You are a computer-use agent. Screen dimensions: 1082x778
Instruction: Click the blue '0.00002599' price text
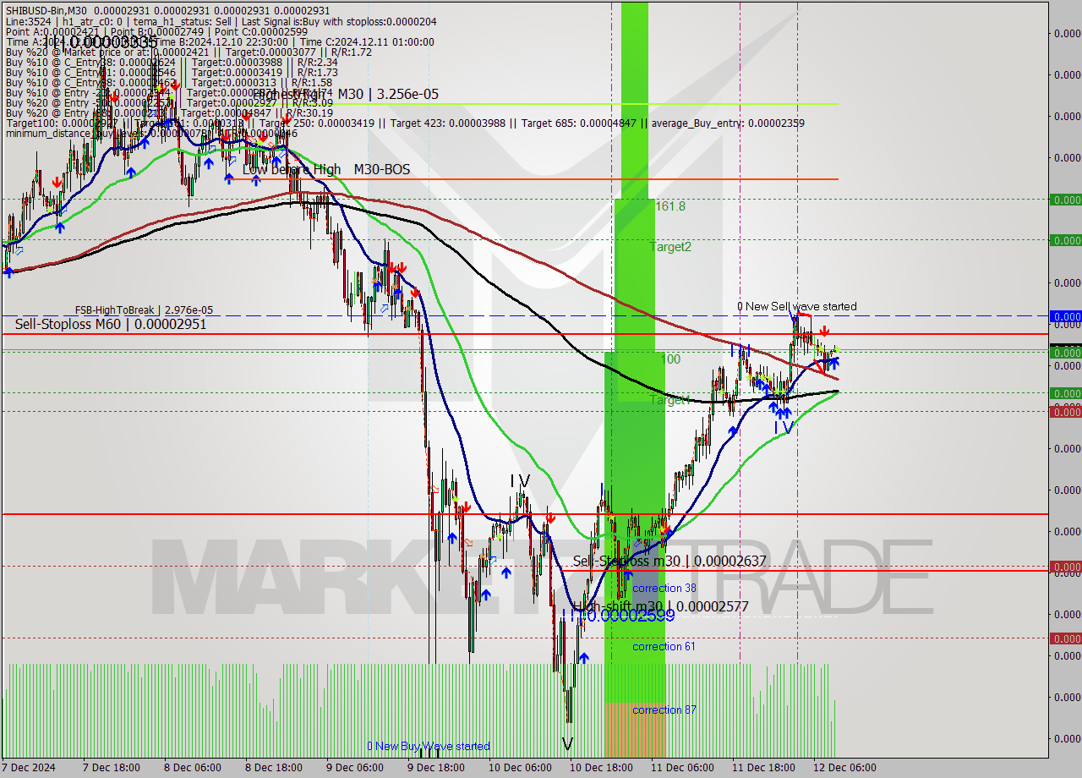click(631, 616)
